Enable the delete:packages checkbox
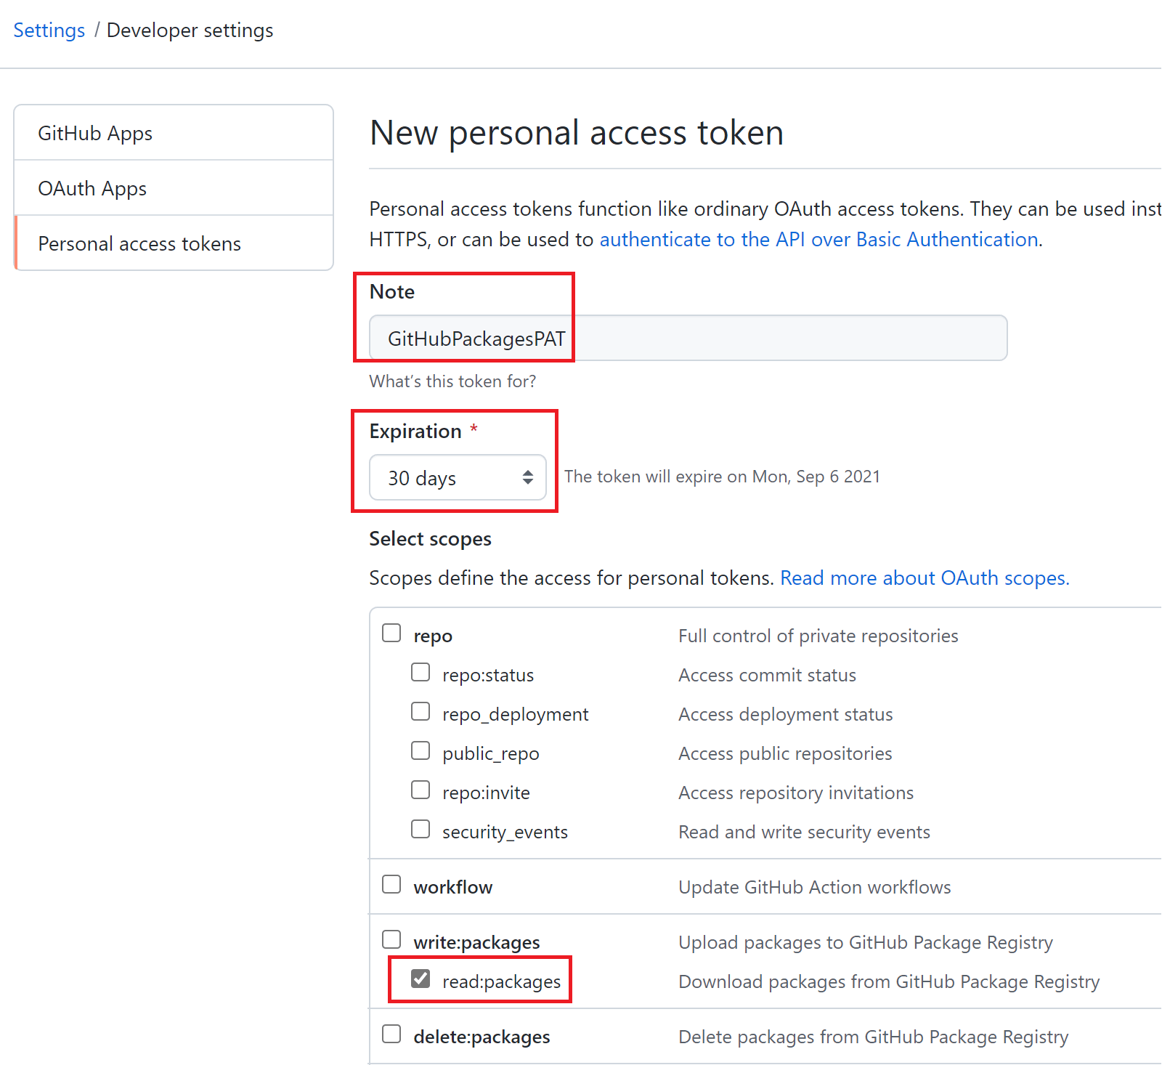Viewport: 1162px width, 1065px height. 391,1034
